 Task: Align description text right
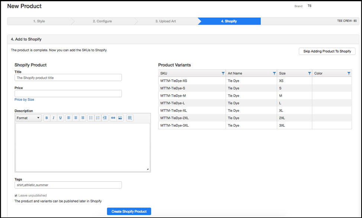click(83, 118)
